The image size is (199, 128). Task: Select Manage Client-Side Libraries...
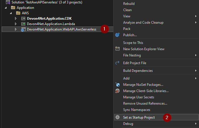tap(146, 91)
